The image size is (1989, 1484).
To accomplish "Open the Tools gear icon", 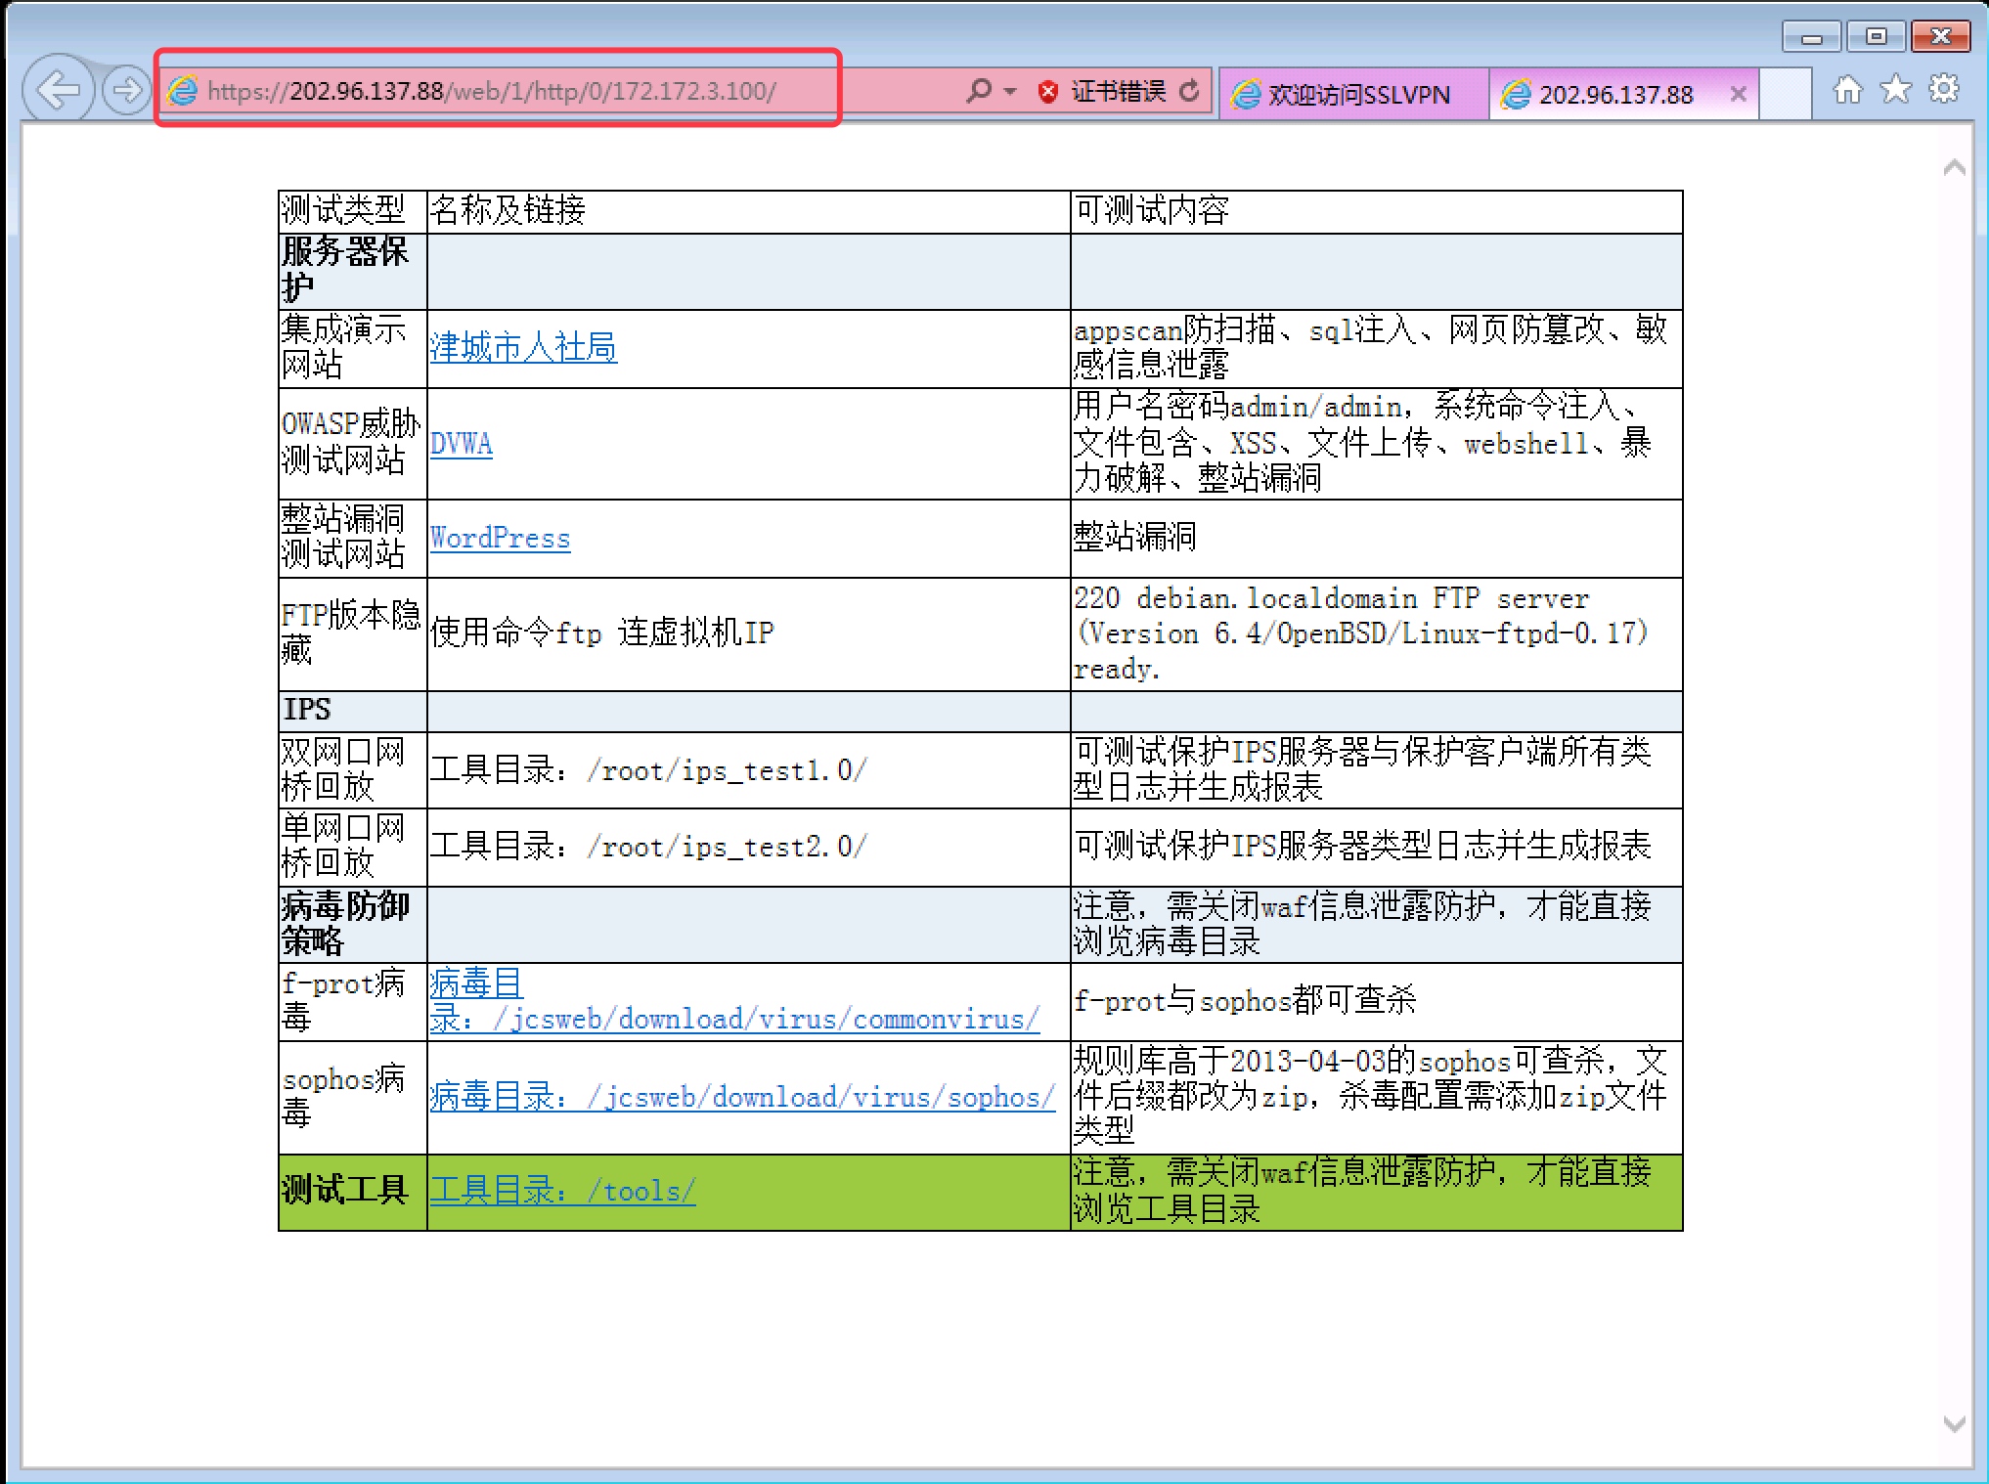I will [1943, 90].
